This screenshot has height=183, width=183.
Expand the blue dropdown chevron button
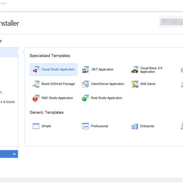coord(14,154)
